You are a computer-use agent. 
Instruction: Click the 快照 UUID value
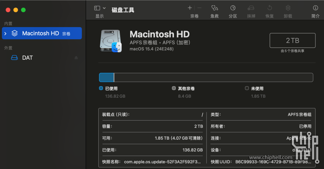273,162
